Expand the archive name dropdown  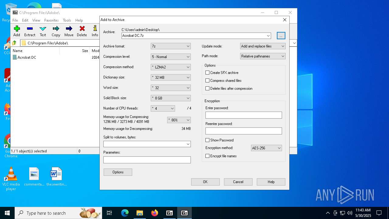(268, 36)
